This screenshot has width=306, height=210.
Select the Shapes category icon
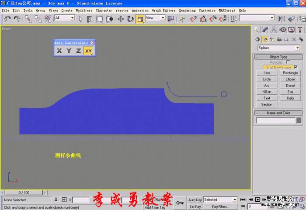[x=265, y=39]
